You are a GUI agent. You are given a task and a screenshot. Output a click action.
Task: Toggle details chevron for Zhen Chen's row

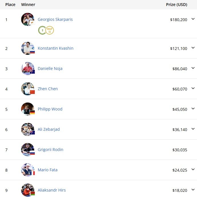coord(193,89)
